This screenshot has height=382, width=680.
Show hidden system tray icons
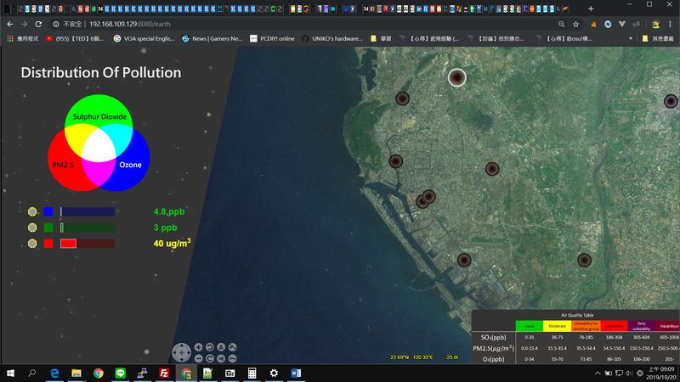pyautogui.click(x=598, y=374)
